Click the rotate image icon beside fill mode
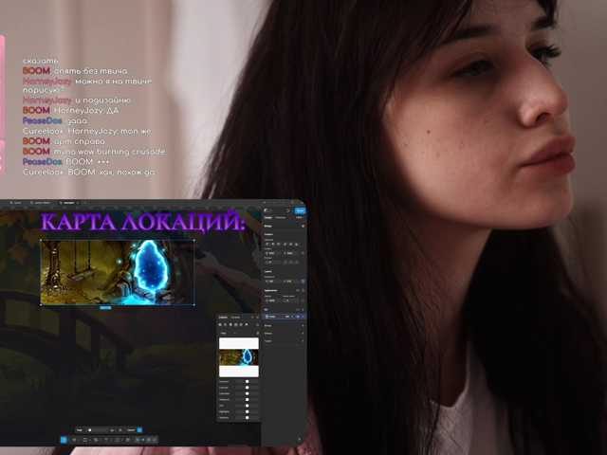The width and height of the screenshot is (607, 455). pos(258,333)
